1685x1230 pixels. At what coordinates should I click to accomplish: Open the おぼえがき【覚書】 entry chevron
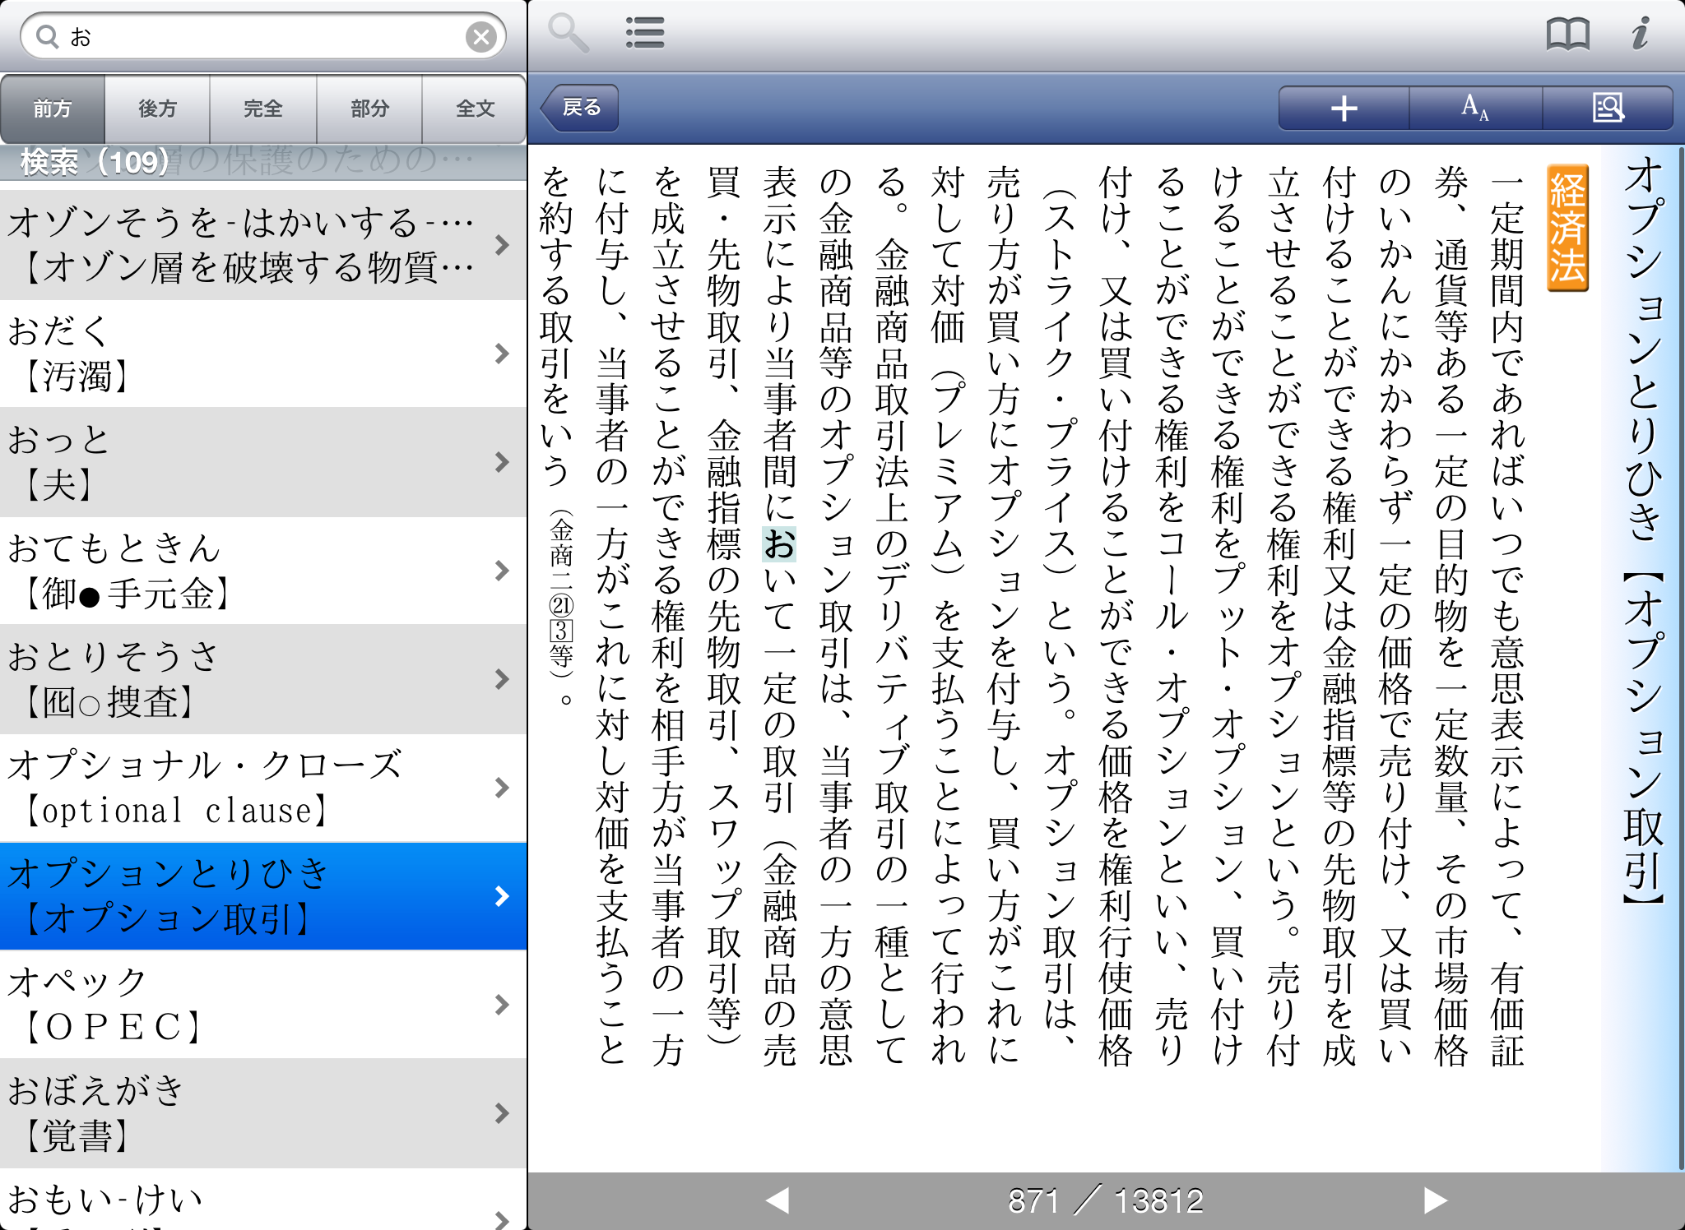(x=502, y=1113)
